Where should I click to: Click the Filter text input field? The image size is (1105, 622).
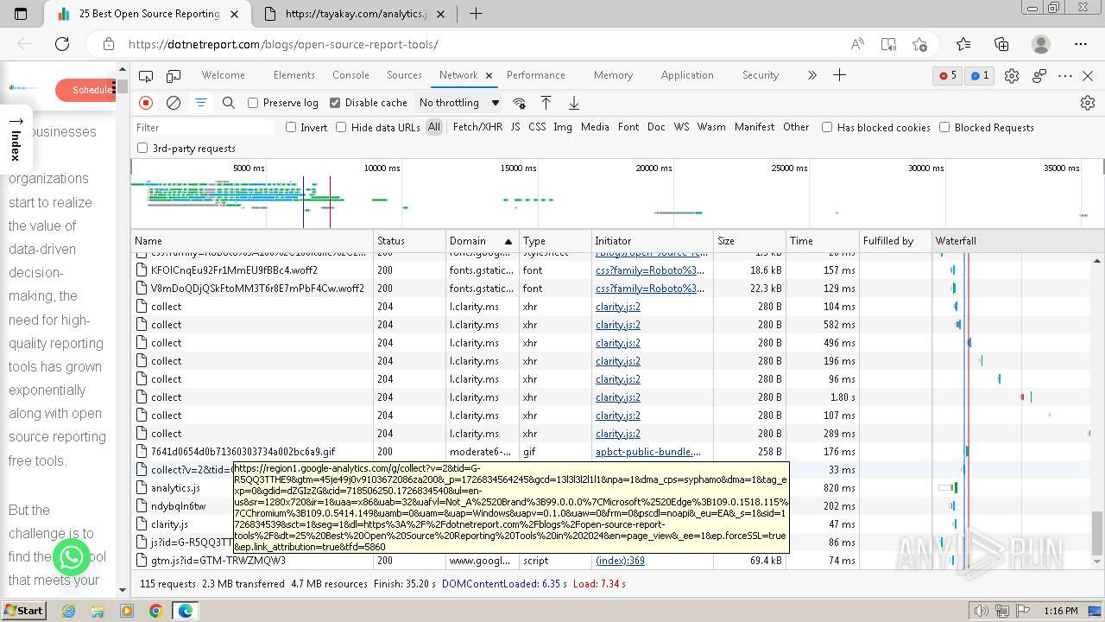[x=205, y=128]
